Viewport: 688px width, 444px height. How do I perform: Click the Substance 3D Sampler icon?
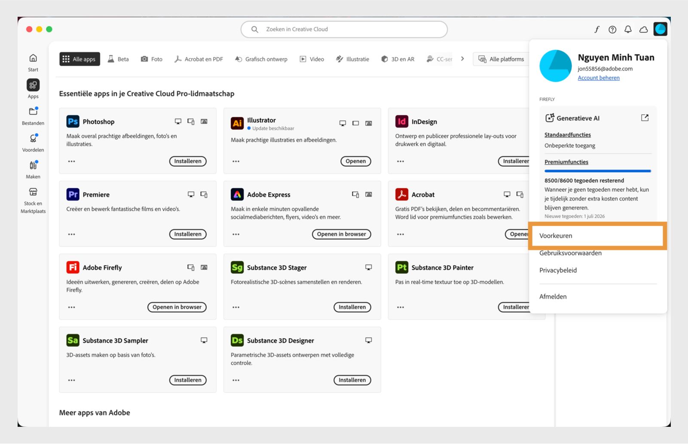point(73,341)
